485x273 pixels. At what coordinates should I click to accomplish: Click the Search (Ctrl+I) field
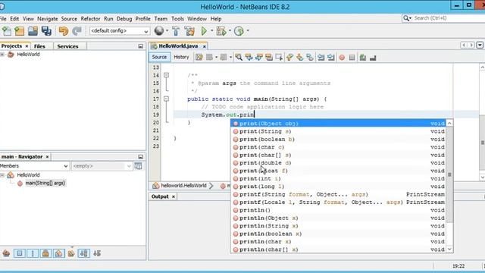(x=446, y=18)
